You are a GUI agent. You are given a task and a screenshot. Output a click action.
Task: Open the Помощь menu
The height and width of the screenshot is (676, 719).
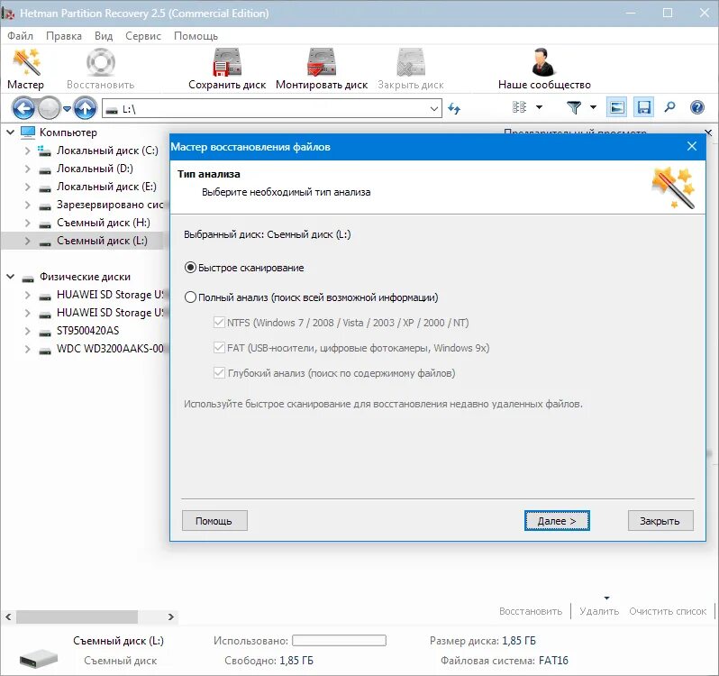tap(196, 36)
